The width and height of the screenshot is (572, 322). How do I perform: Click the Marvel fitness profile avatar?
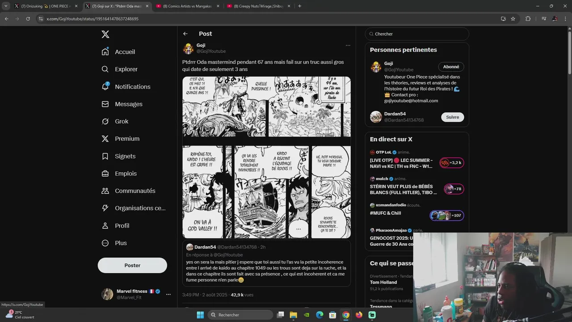(x=107, y=294)
